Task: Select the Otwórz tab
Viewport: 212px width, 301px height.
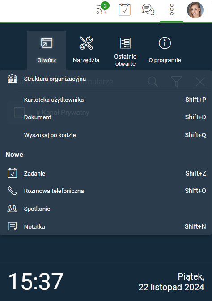Action: tap(47, 50)
